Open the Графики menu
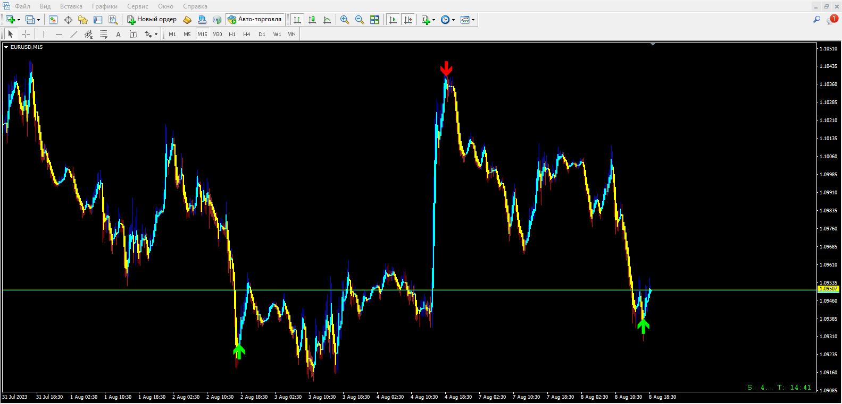 105,6
